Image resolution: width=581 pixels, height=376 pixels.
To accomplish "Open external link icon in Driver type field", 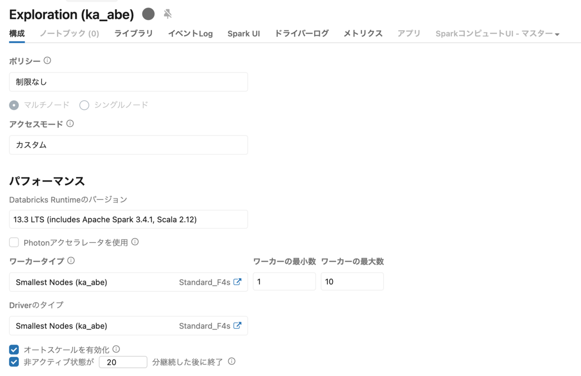I will [x=237, y=325].
